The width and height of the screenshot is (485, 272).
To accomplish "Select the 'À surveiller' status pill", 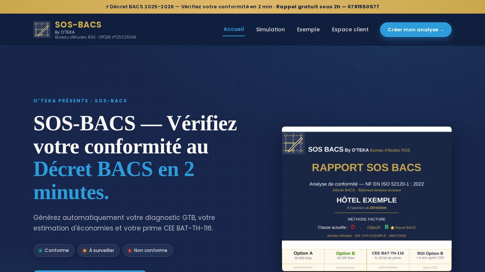I will point(99,250).
